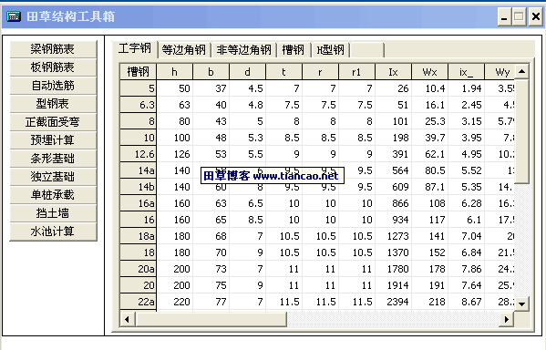Click h value 126 in row 12.6
The width and height of the screenshot is (546, 350).
175,154
